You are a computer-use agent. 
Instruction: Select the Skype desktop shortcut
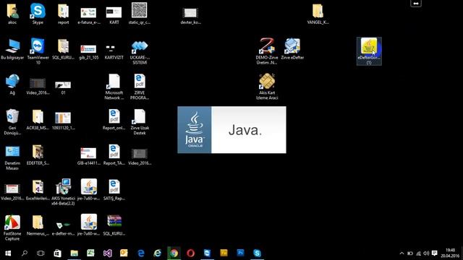38,14
